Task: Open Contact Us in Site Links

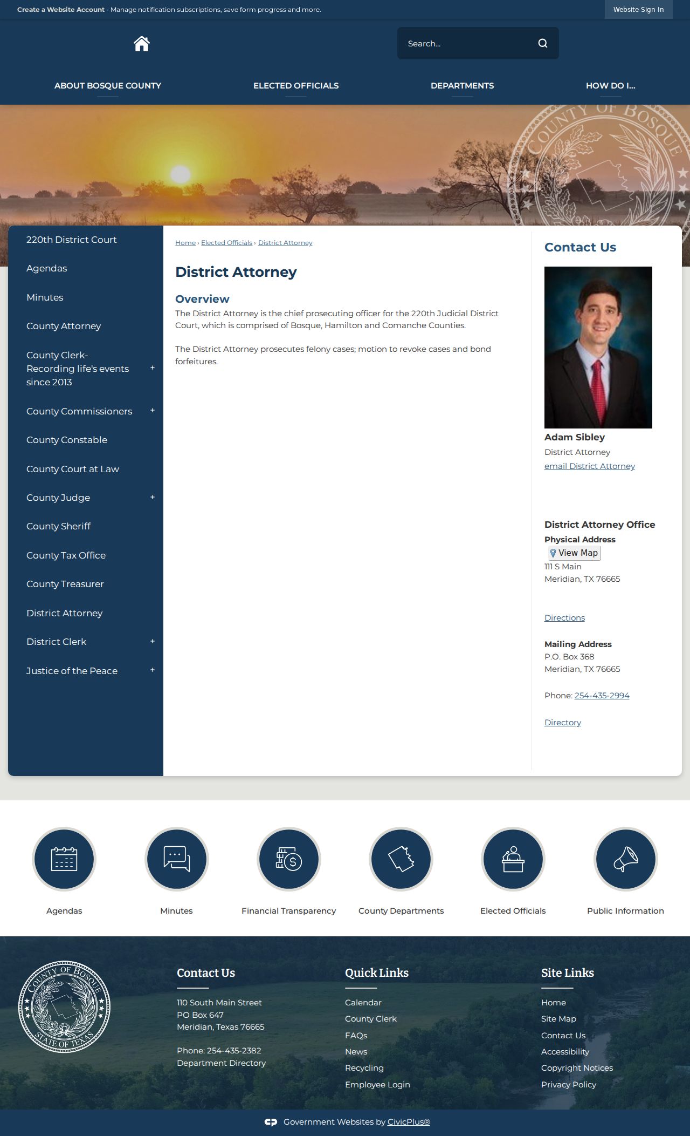Action: point(563,1036)
